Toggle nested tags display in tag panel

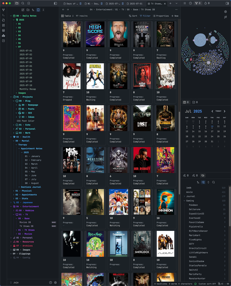click(203, 182)
